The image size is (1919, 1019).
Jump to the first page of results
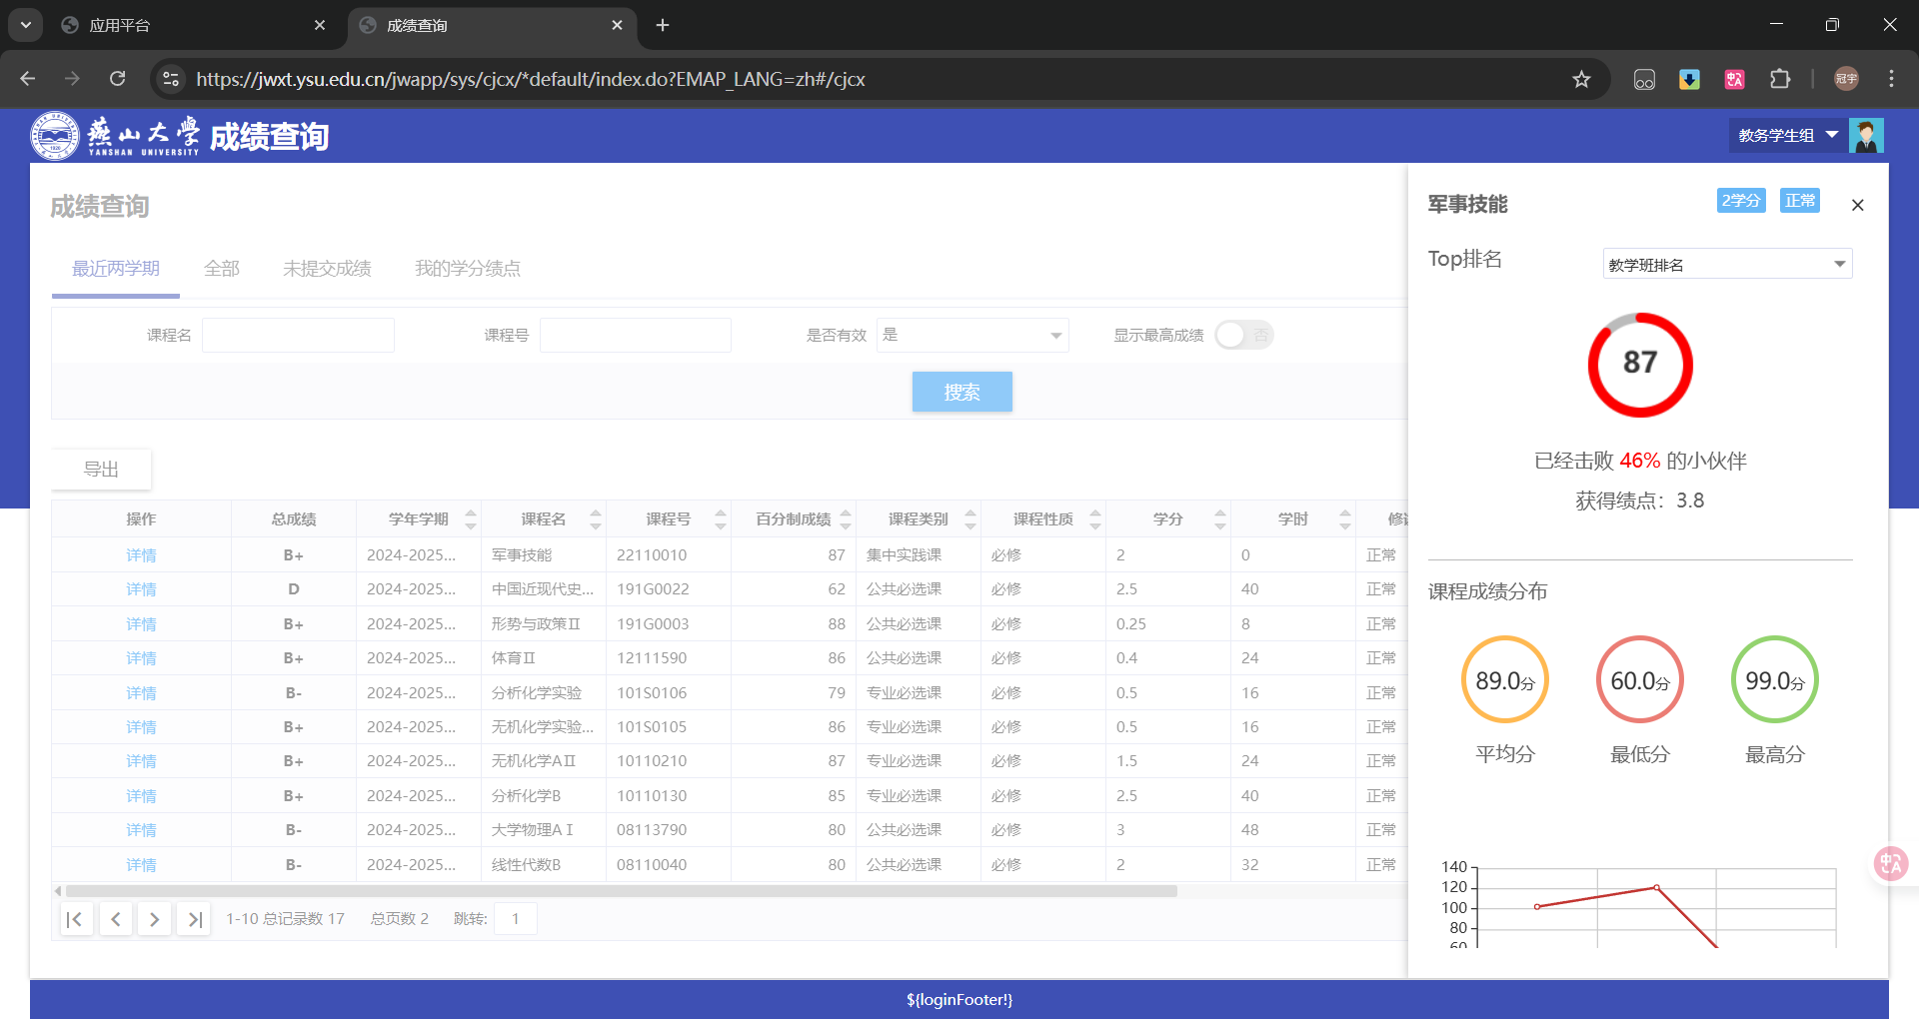(76, 918)
